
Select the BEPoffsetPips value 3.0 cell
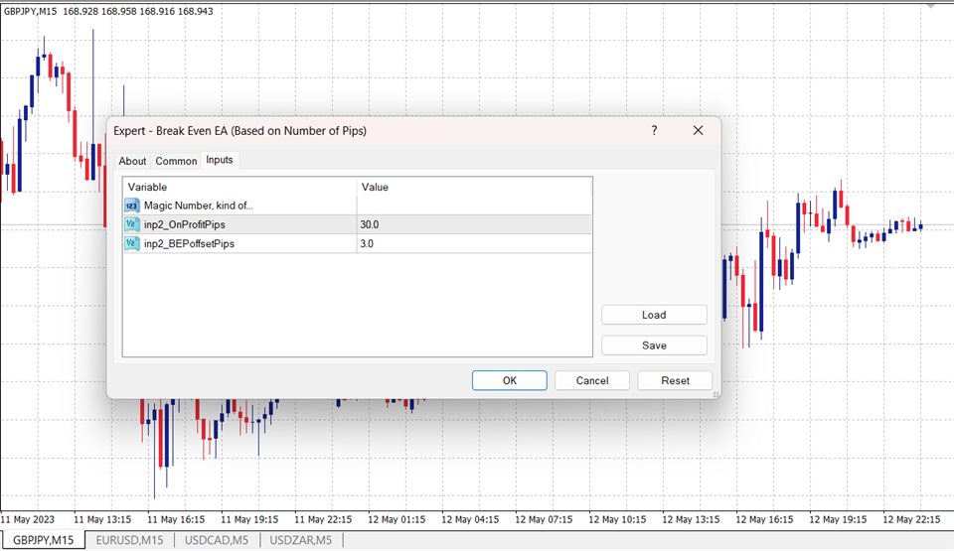pos(473,243)
